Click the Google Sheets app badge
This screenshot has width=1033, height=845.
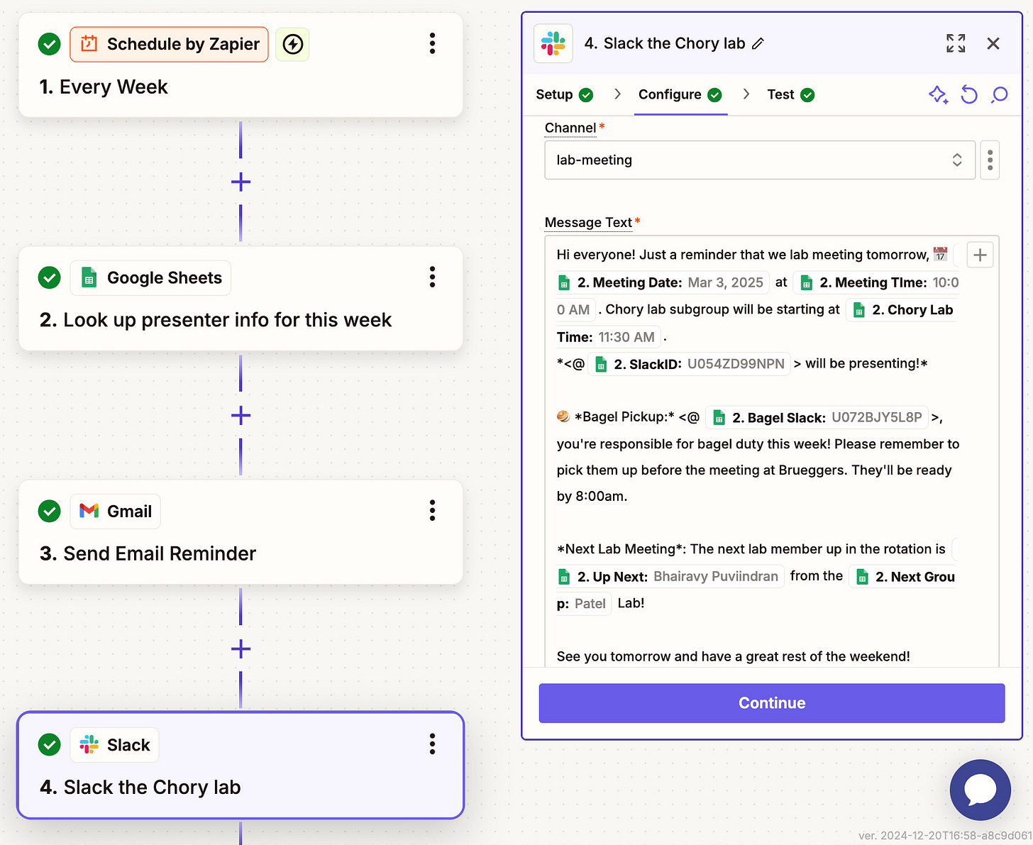[x=150, y=277]
